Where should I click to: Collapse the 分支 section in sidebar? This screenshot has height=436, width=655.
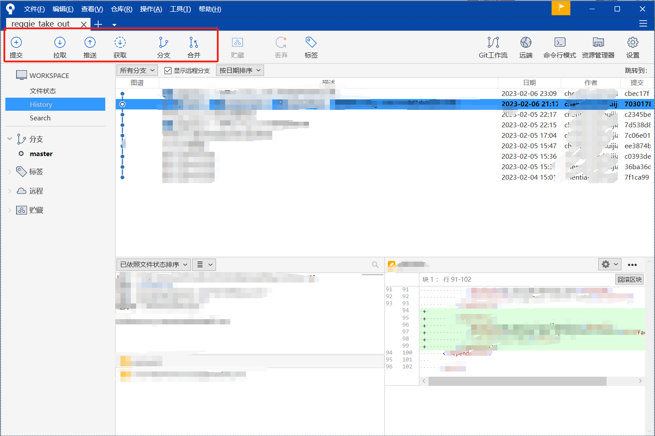coord(10,139)
